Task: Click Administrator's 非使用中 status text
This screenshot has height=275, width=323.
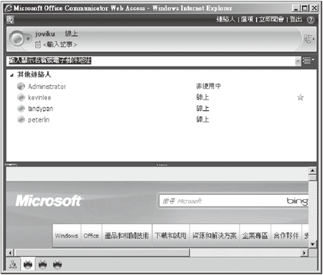Action: coord(208,86)
